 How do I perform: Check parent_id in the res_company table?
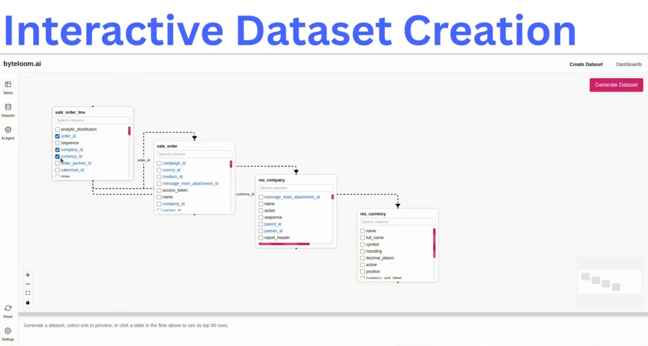click(261, 224)
